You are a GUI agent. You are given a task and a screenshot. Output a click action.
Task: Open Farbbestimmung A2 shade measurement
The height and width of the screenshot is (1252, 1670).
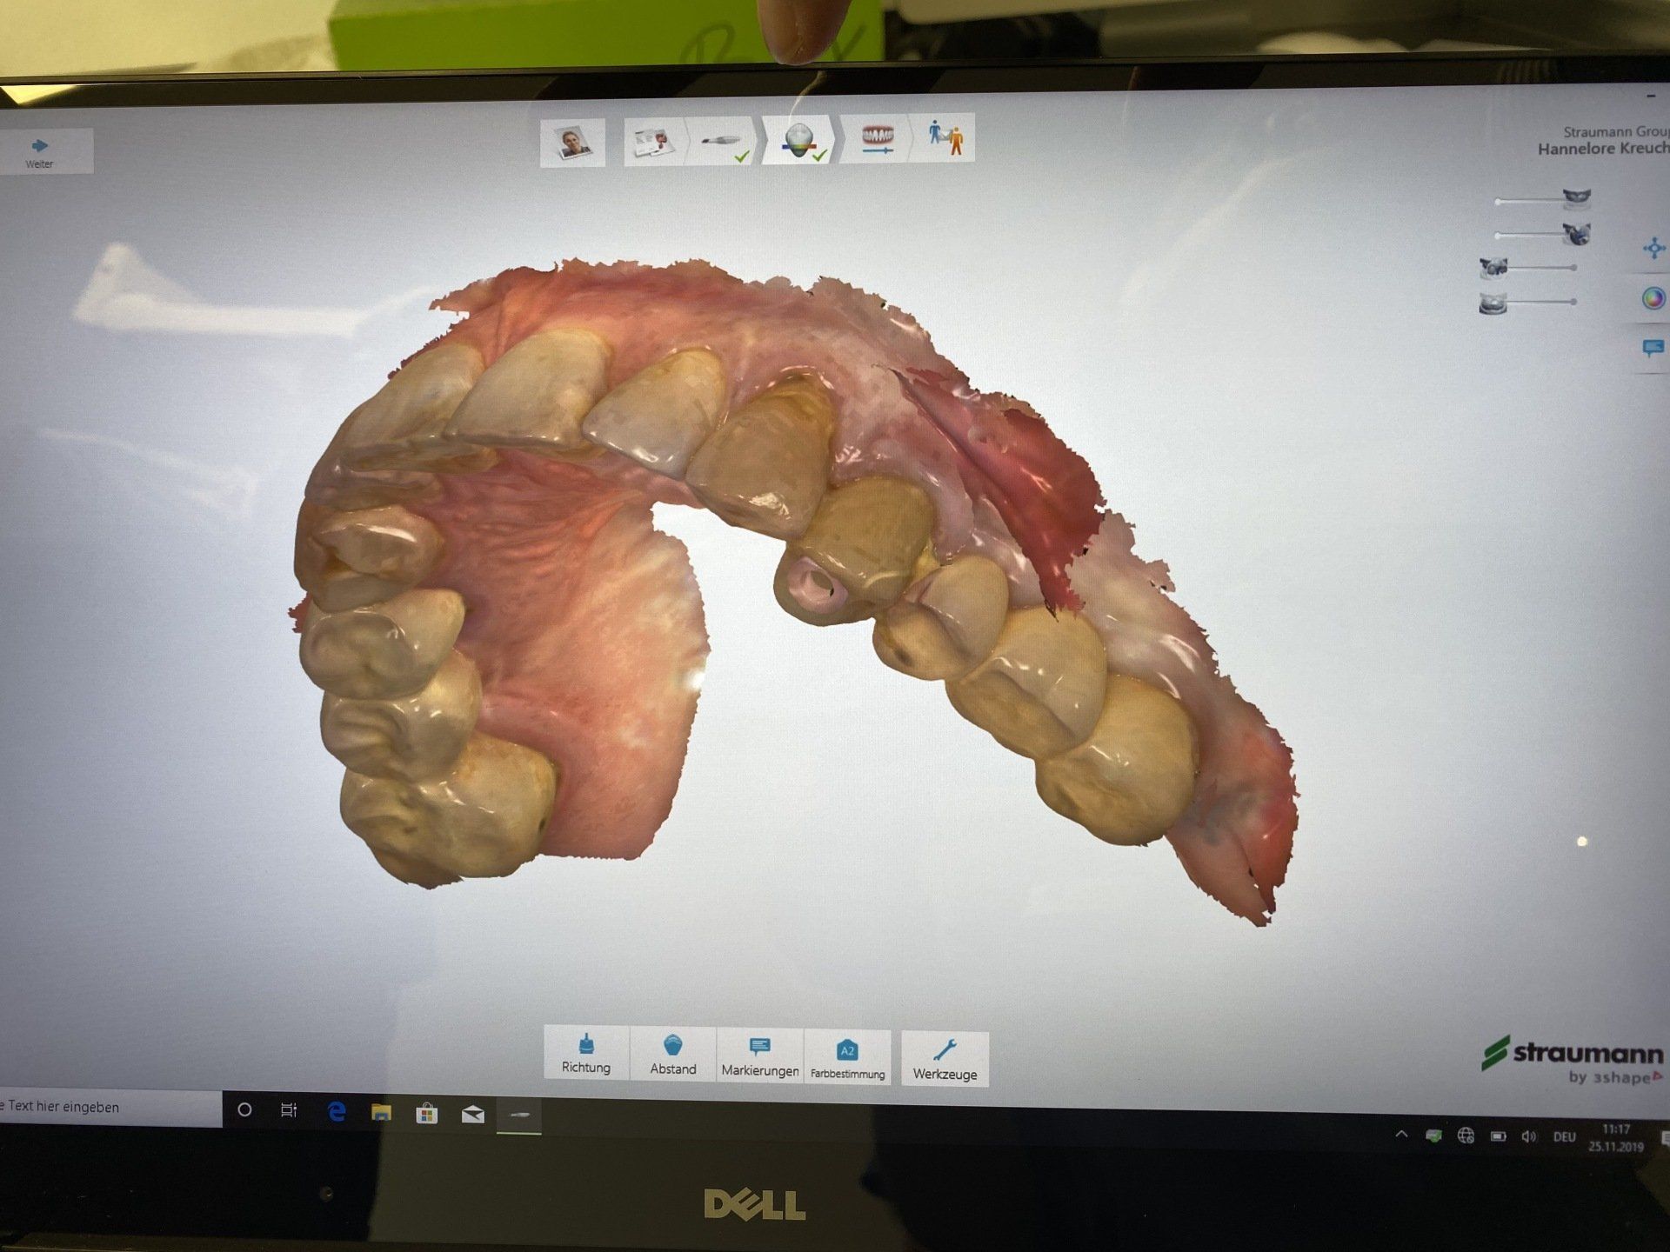(x=847, y=1058)
